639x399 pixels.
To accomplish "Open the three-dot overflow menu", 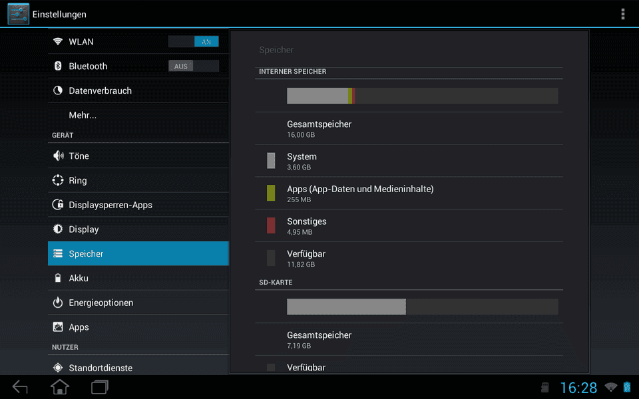I will coord(623,14).
